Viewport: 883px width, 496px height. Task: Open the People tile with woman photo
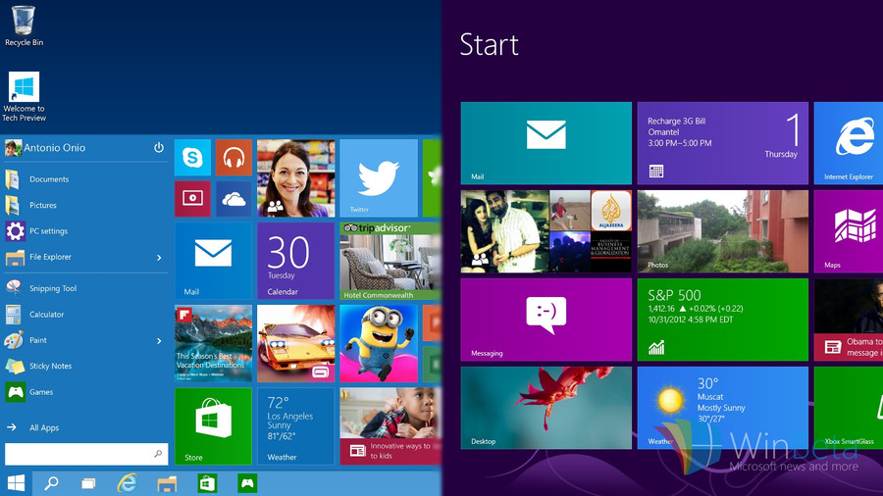(295, 178)
